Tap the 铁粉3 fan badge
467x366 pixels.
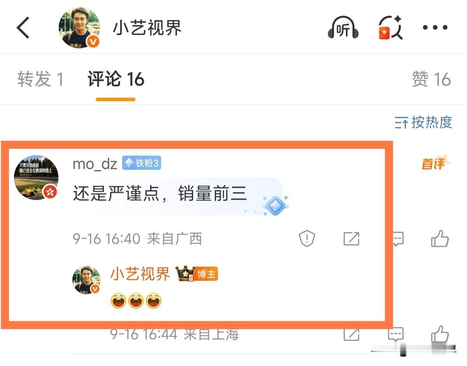[x=142, y=163]
